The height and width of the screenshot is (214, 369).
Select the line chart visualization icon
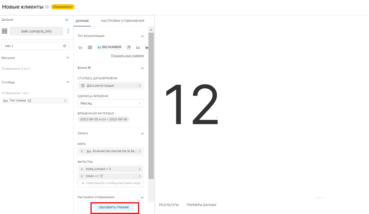[81, 47]
